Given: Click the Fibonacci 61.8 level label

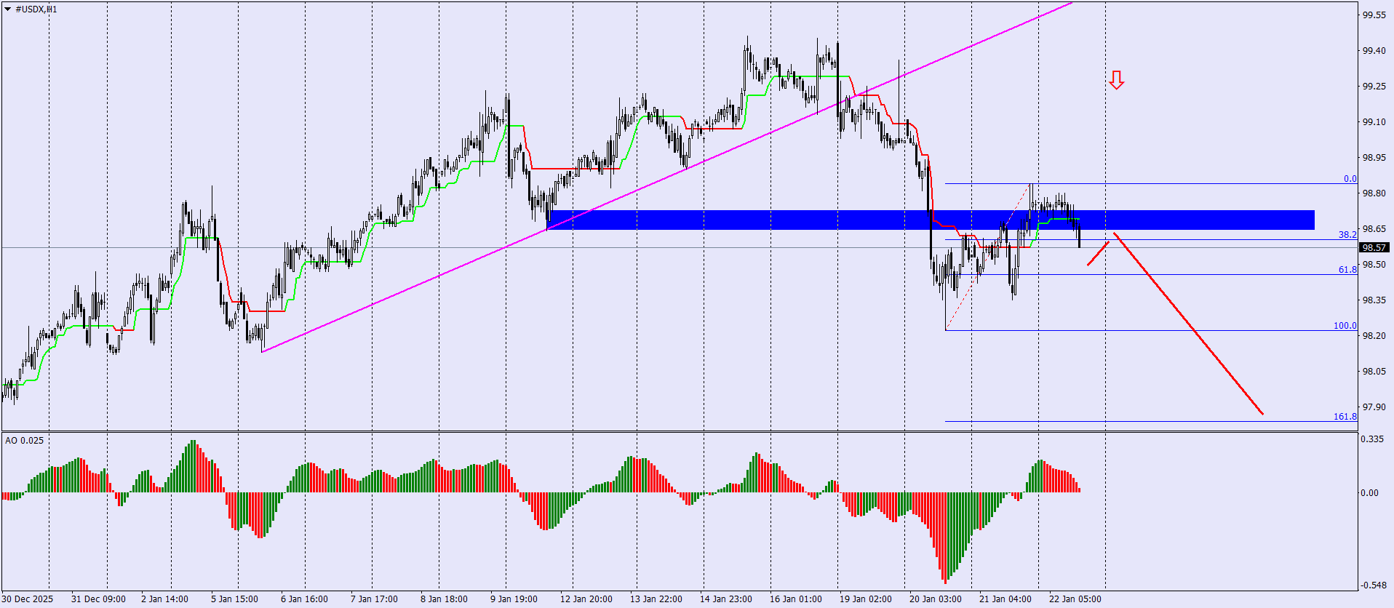Looking at the screenshot, I should pyautogui.click(x=1347, y=270).
